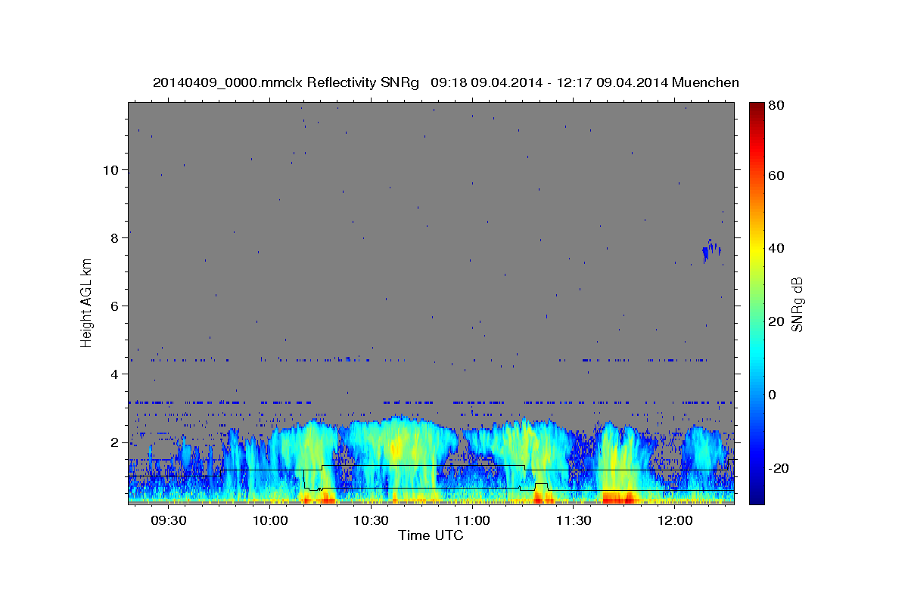Image resolution: width=908 pixels, height=605 pixels.
Task: Click the green middle section of the colorbar
Action: pos(756,302)
